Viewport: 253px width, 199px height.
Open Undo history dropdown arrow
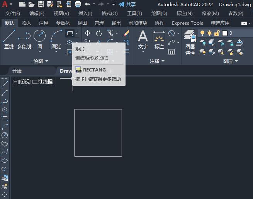click(94, 4)
